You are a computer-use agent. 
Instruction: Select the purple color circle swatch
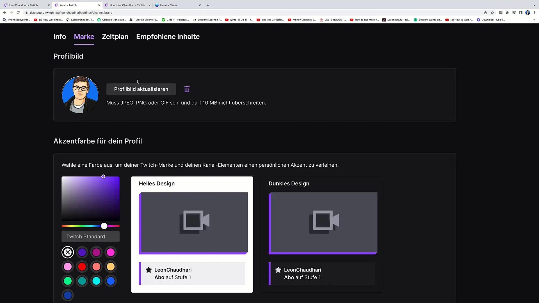coord(82,252)
